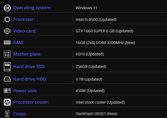Viewport: 167px width, 118px height.
Task: Click the RAM memory stick icon
Action: pos(7,42)
